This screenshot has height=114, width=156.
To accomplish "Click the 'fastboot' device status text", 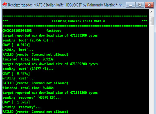I will [x=54, y=31].
